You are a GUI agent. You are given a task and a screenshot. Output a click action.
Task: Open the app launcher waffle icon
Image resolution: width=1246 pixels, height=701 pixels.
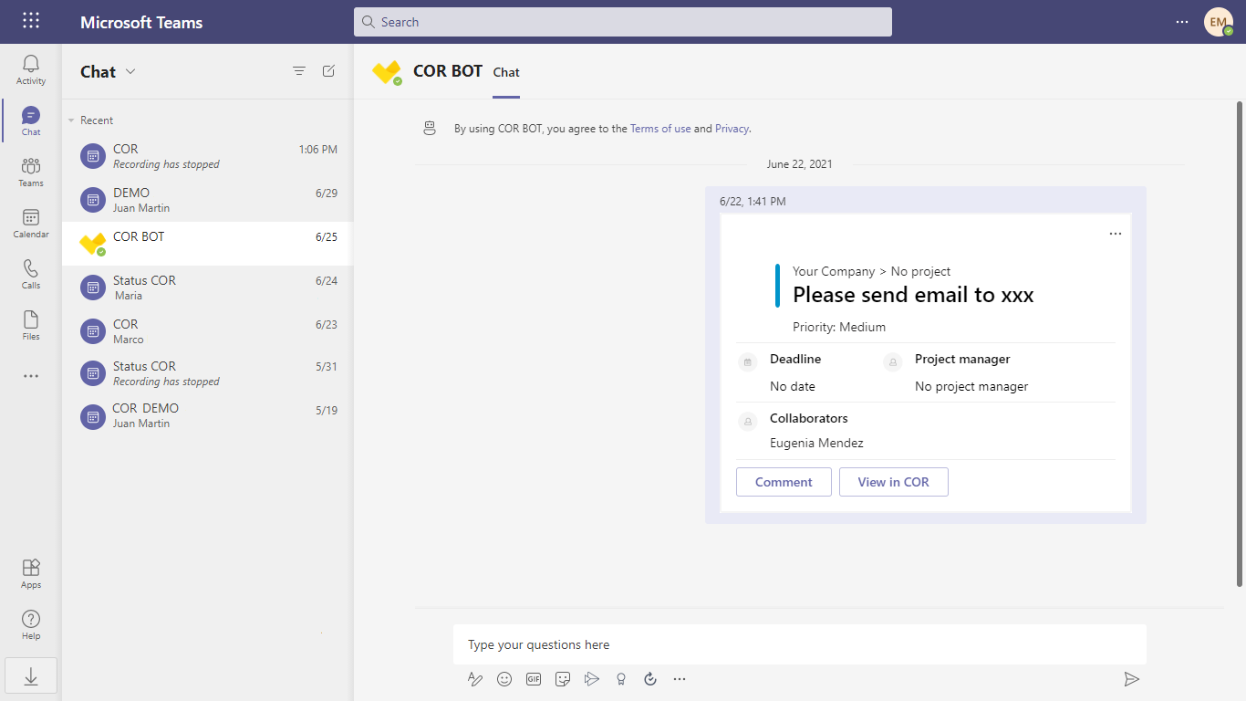tap(30, 21)
